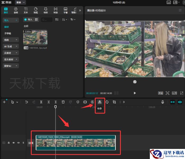
Task: Expand the AI 生成 sidebar section
Action: (x=11, y=46)
